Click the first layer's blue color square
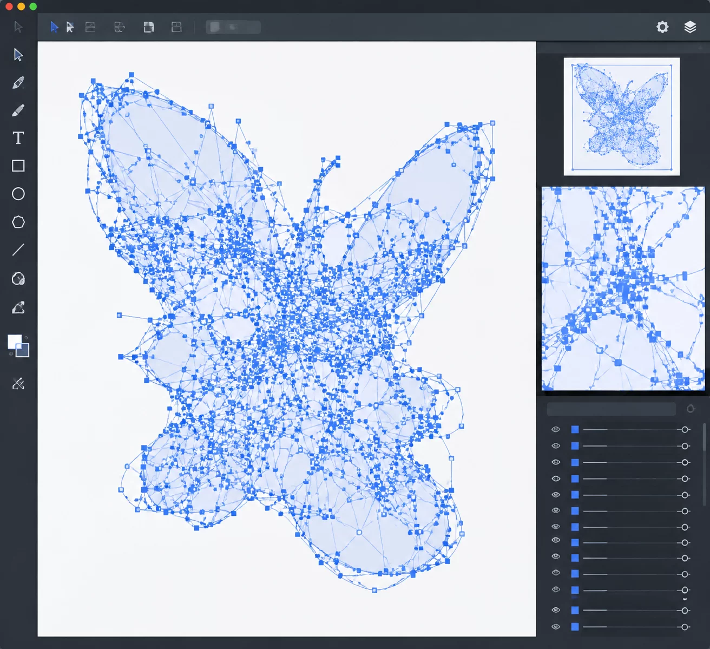This screenshot has width=710, height=649. 575,429
